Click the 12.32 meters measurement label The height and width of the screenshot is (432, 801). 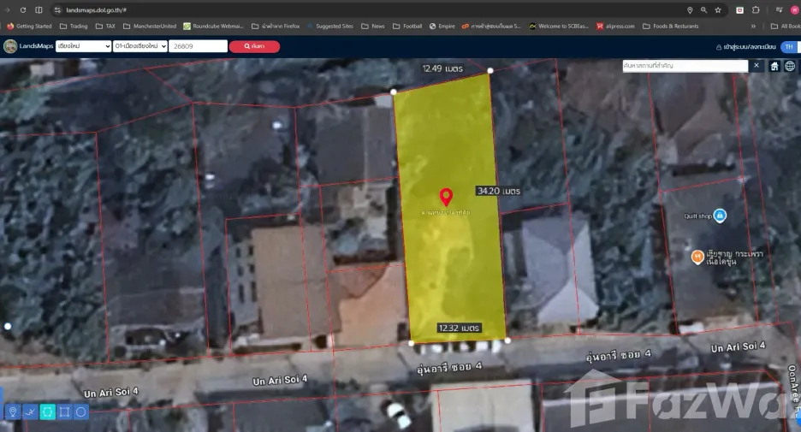[x=459, y=328]
